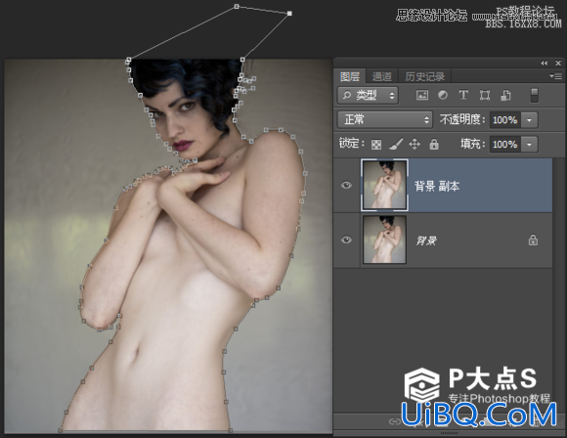Toggle the layer filtering on/off switch
This screenshot has height=438, width=567.
coord(535,95)
